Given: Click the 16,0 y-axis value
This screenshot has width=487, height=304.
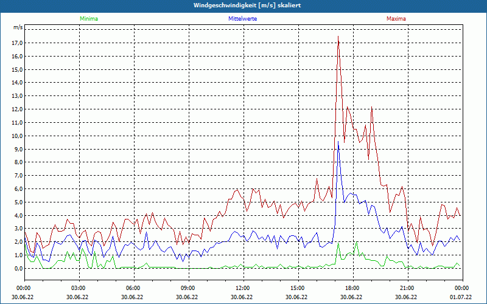Looking at the screenshot, I should coord(18,56).
